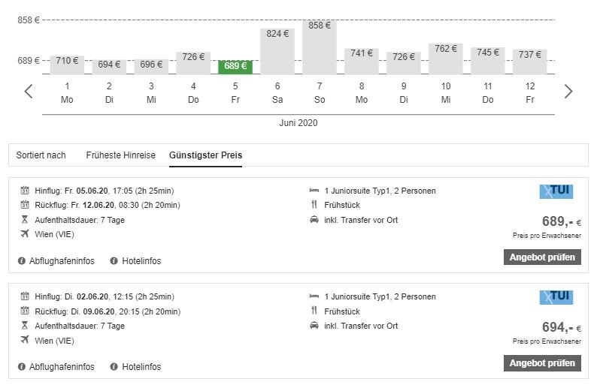600x385 pixels.
Task: Click the previous dates left arrow
Action: [x=29, y=92]
